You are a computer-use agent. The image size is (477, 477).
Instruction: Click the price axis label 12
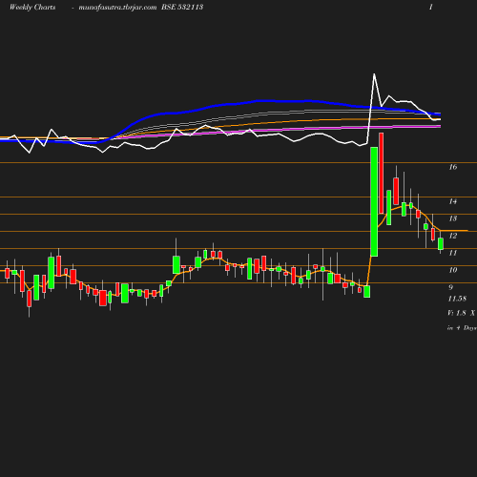point(453,236)
